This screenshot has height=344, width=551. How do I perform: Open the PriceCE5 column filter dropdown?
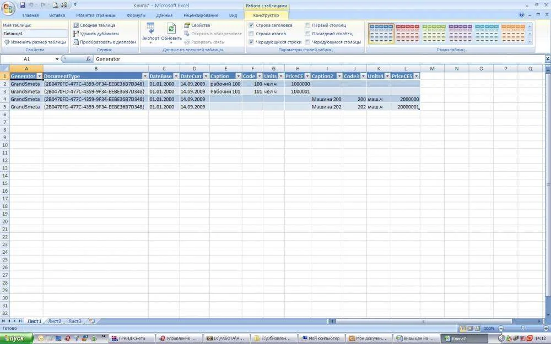[x=417, y=76]
